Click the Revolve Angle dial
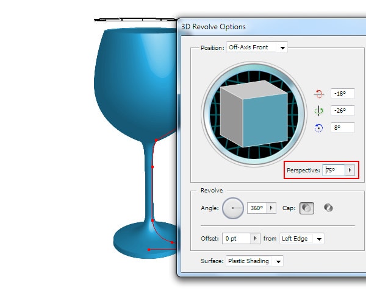 pos(233,208)
